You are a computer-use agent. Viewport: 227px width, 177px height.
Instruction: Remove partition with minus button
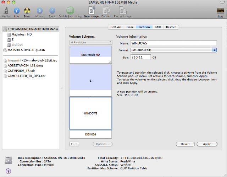coord(77,144)
